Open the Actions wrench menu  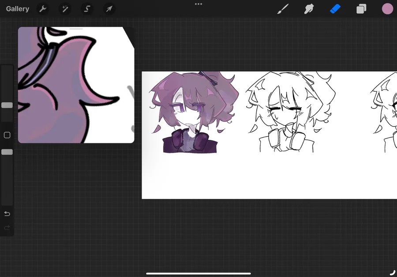point(43,9)
